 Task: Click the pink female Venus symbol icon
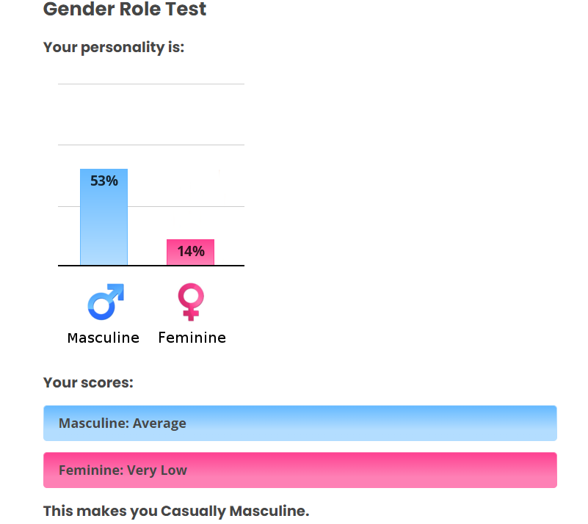click(x=191, y=302)
